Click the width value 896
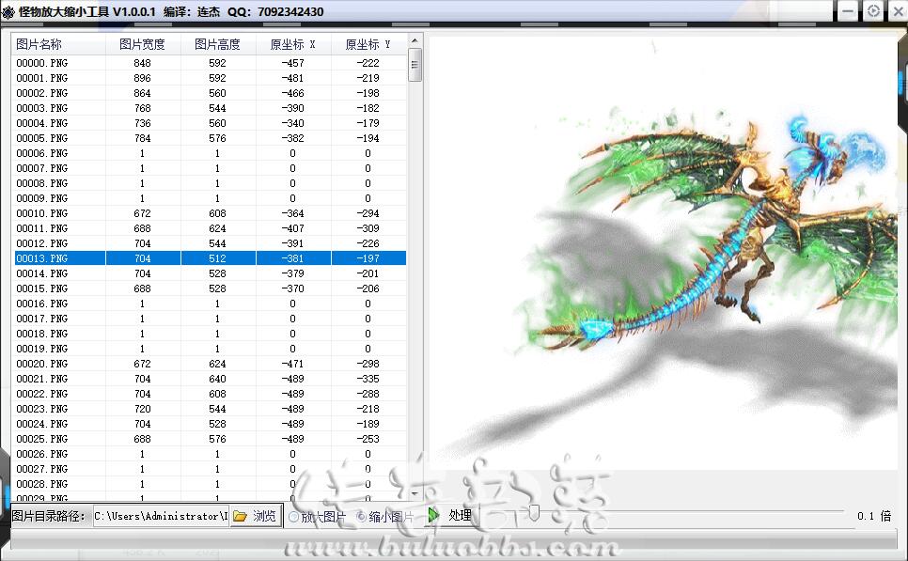 pos(143,78)
